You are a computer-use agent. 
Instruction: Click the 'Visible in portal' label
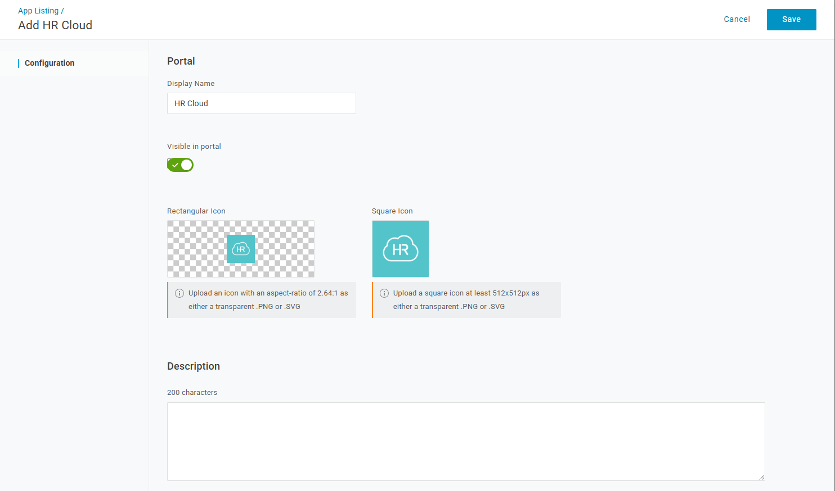coord(194,147)
